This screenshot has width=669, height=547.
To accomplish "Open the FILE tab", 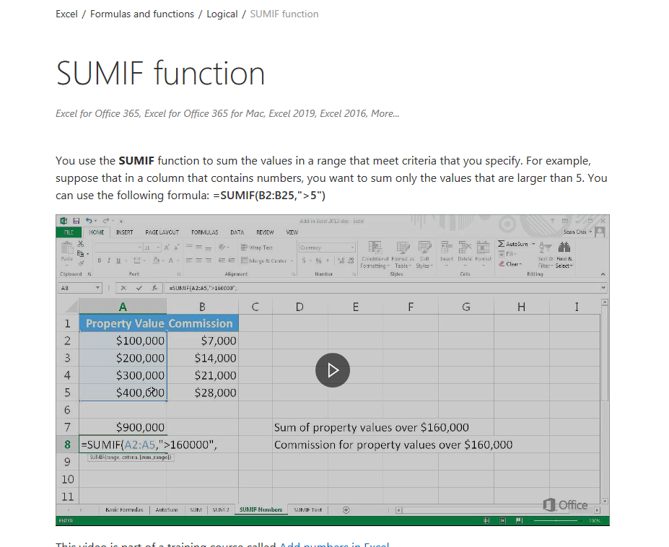I will pos(69,232).
